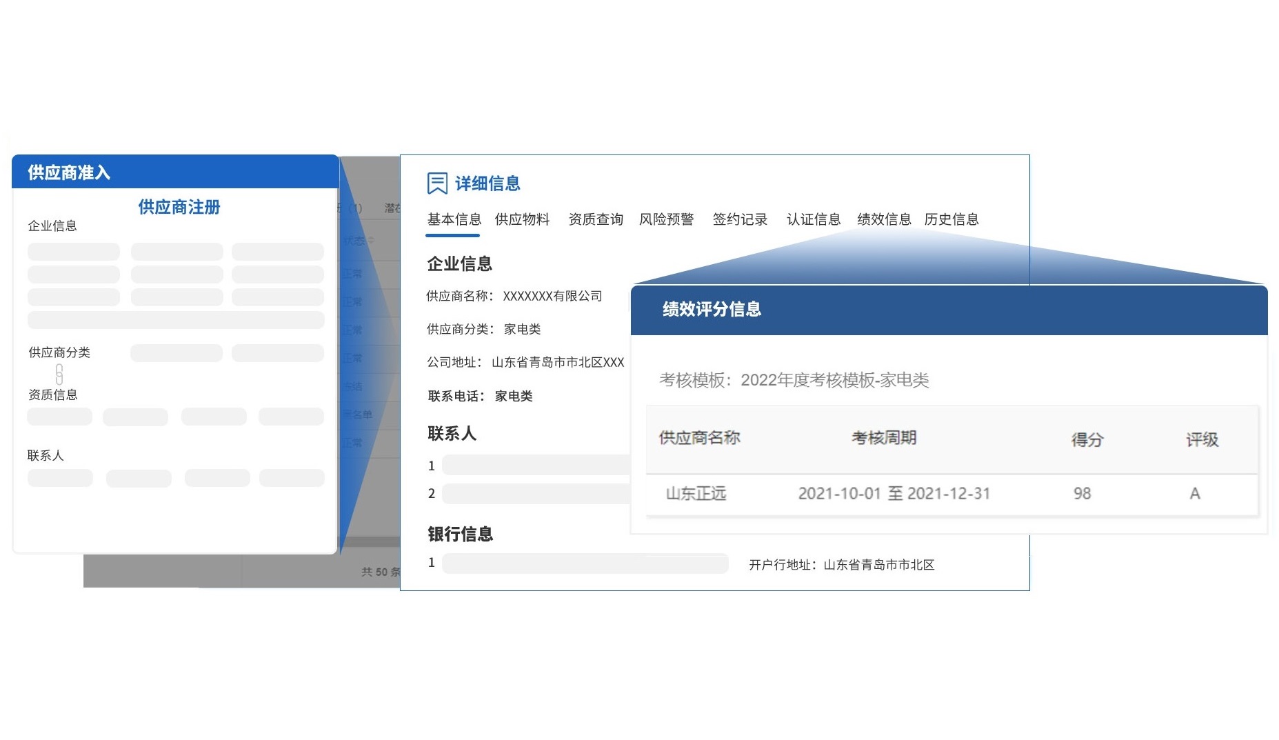Select the 山东正远 table row
The height and width of the screenshot is (740, 1279).
(951, 494)
